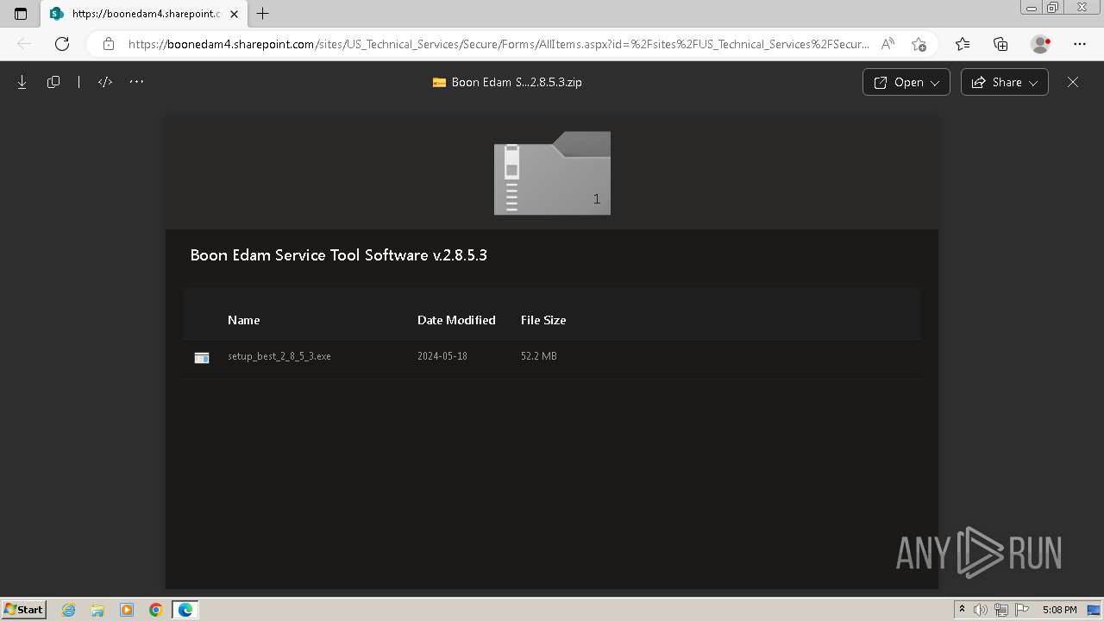
Task: Click the zip folder thumbnail image
Action: [x=552, y=172]
